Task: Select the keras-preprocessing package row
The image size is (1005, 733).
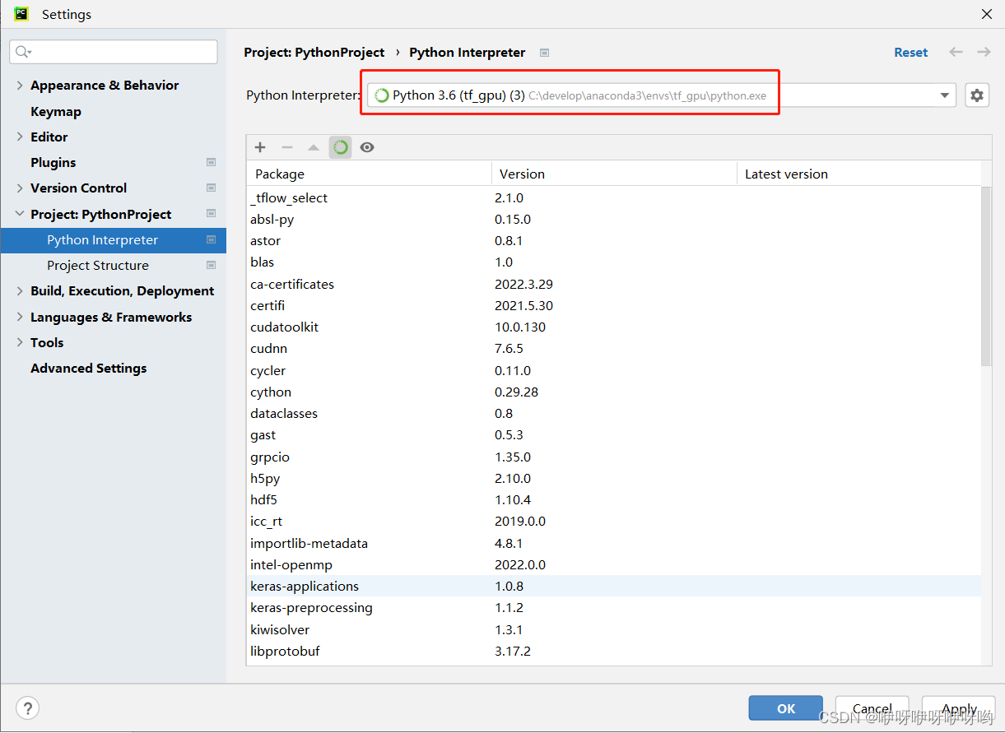Action: click(614, 608)
